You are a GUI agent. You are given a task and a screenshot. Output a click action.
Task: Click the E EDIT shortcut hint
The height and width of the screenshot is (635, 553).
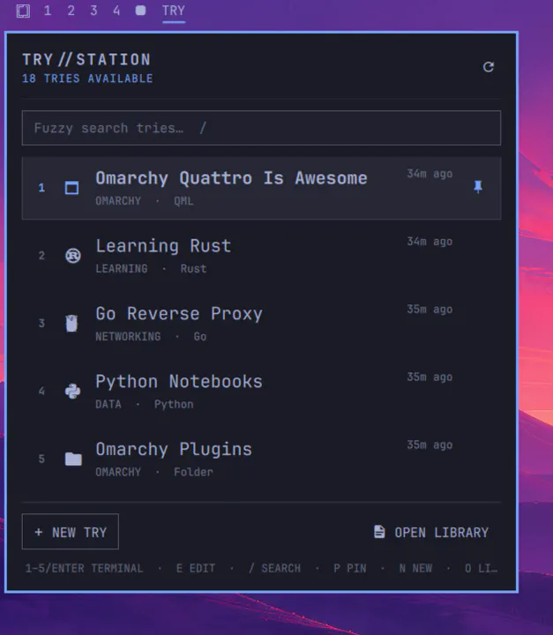pyautogui.click(x=196, y=568)
